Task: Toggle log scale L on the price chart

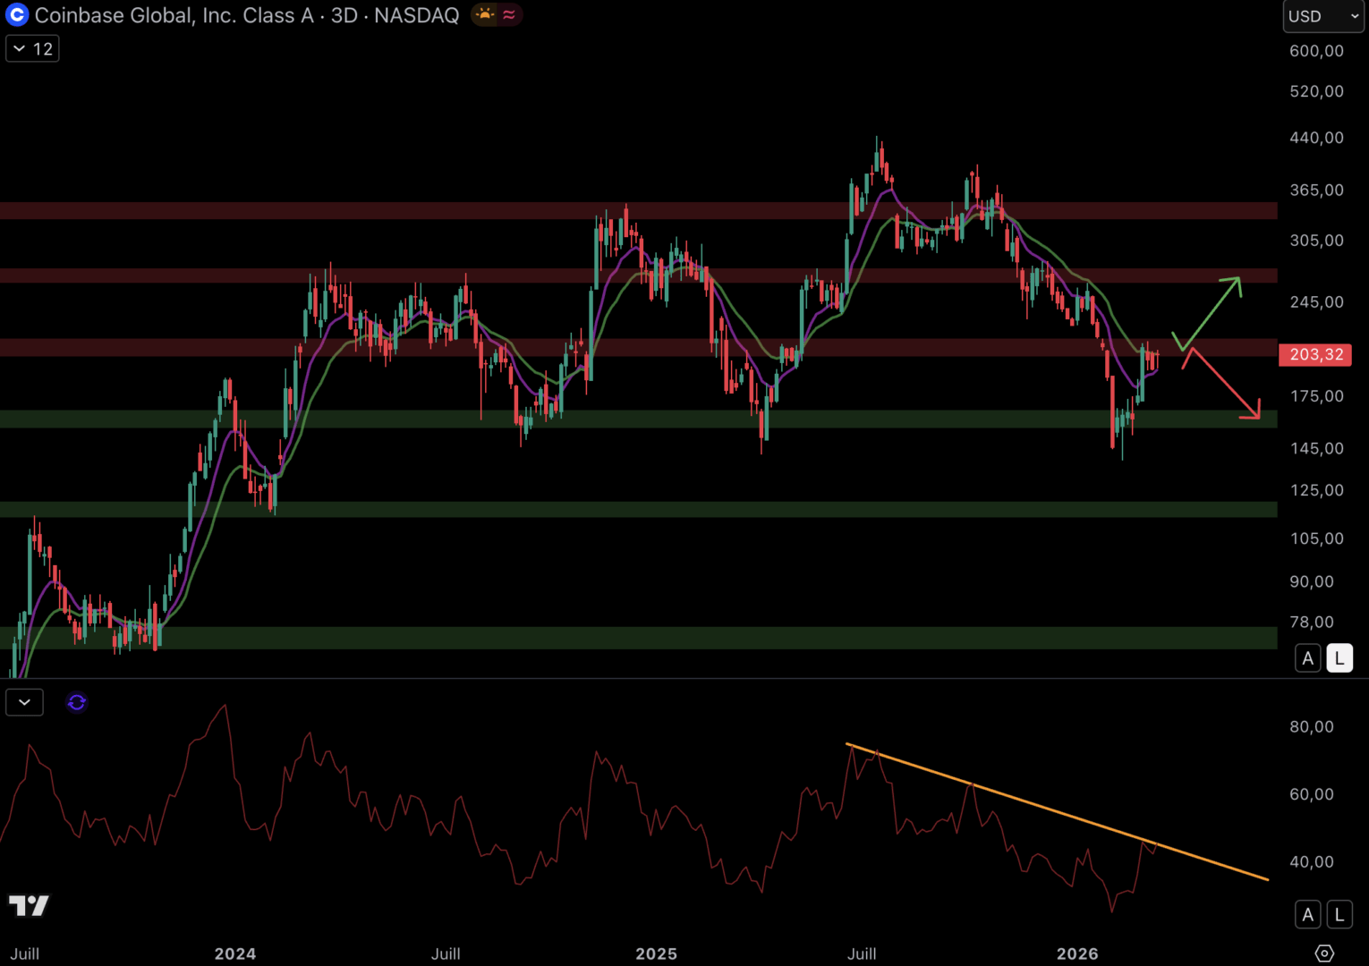Action: [1339, 658]
